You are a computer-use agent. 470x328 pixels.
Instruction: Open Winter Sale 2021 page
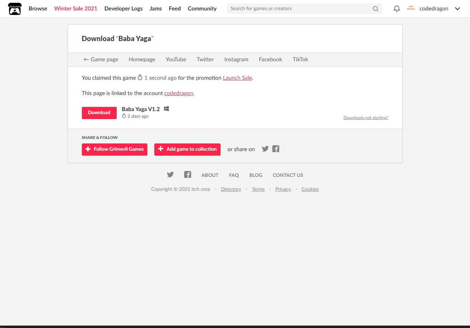tap(76, 9)
